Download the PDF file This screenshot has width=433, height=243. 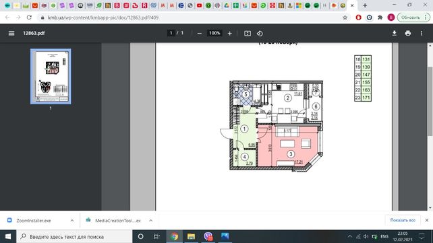pyautogui.click(x=395, y=34)
